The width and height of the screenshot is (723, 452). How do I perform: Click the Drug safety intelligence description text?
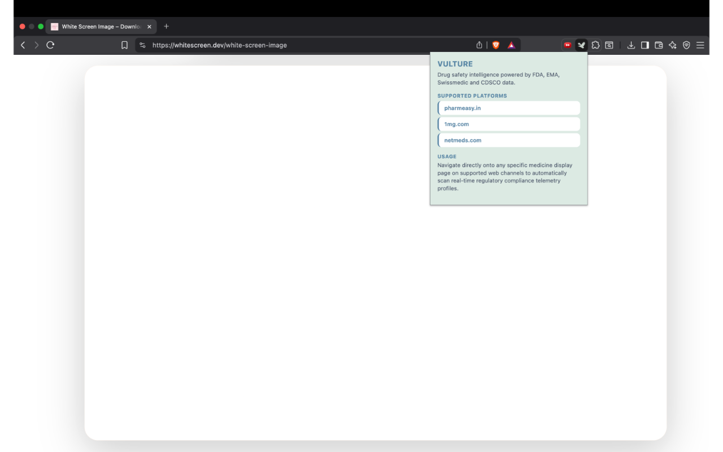click(x=499, y=79)
